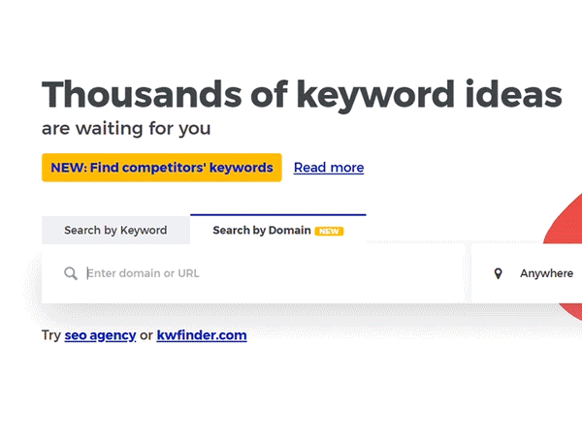582x440 pixels.
Task: Try the seo agency example link
Action: click(100, 335)
